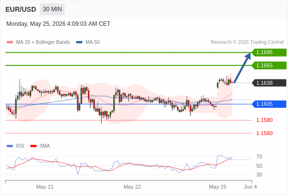
Task: Click the May 21 date axis label
Action: (45, 187)
